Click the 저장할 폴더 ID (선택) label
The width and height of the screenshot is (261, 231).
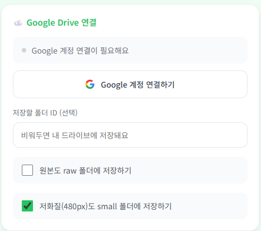(45, 113)
